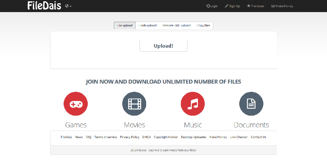The image size is (327, 162).
Task: Click the Movies film strip icon
Action: pos(134,104)
